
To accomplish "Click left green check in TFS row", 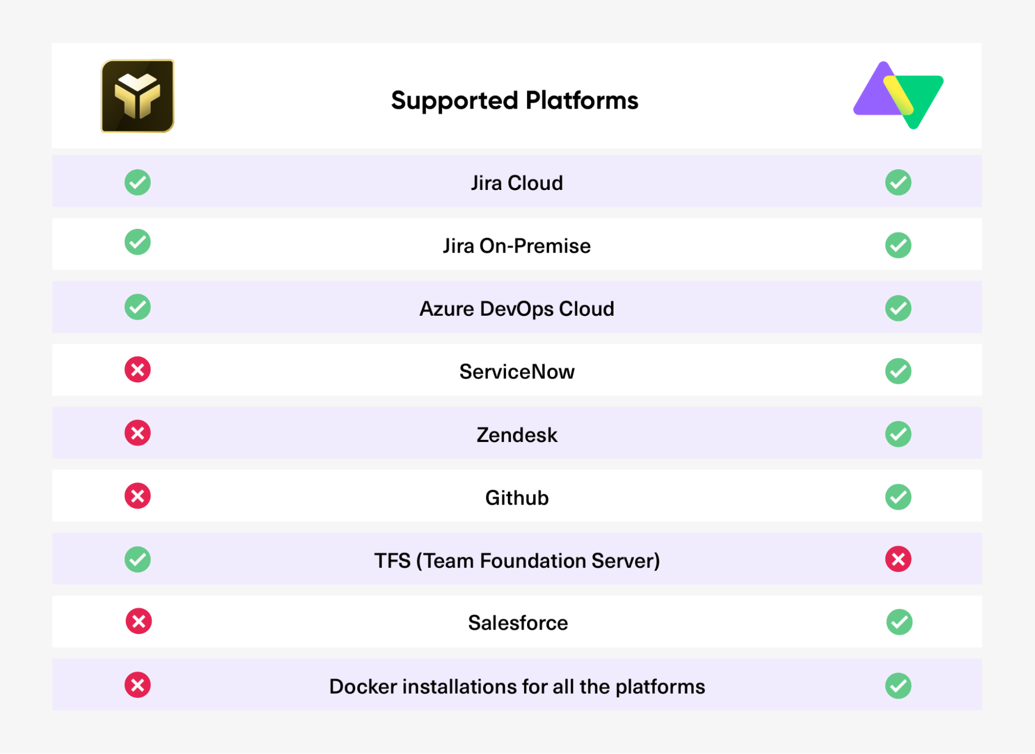I will click(x=137, y=559).
